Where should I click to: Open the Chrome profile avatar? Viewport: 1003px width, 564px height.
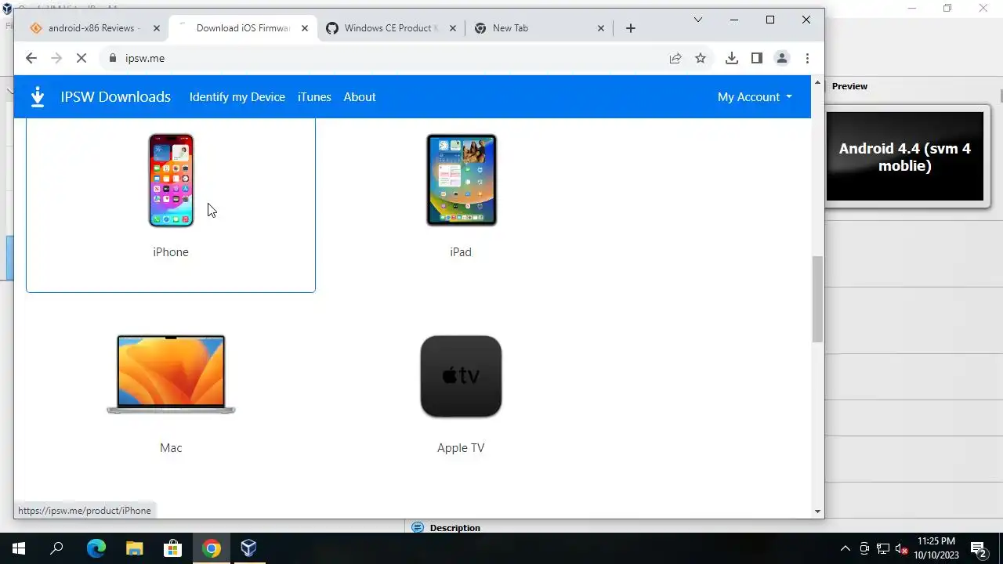(782, 58)
